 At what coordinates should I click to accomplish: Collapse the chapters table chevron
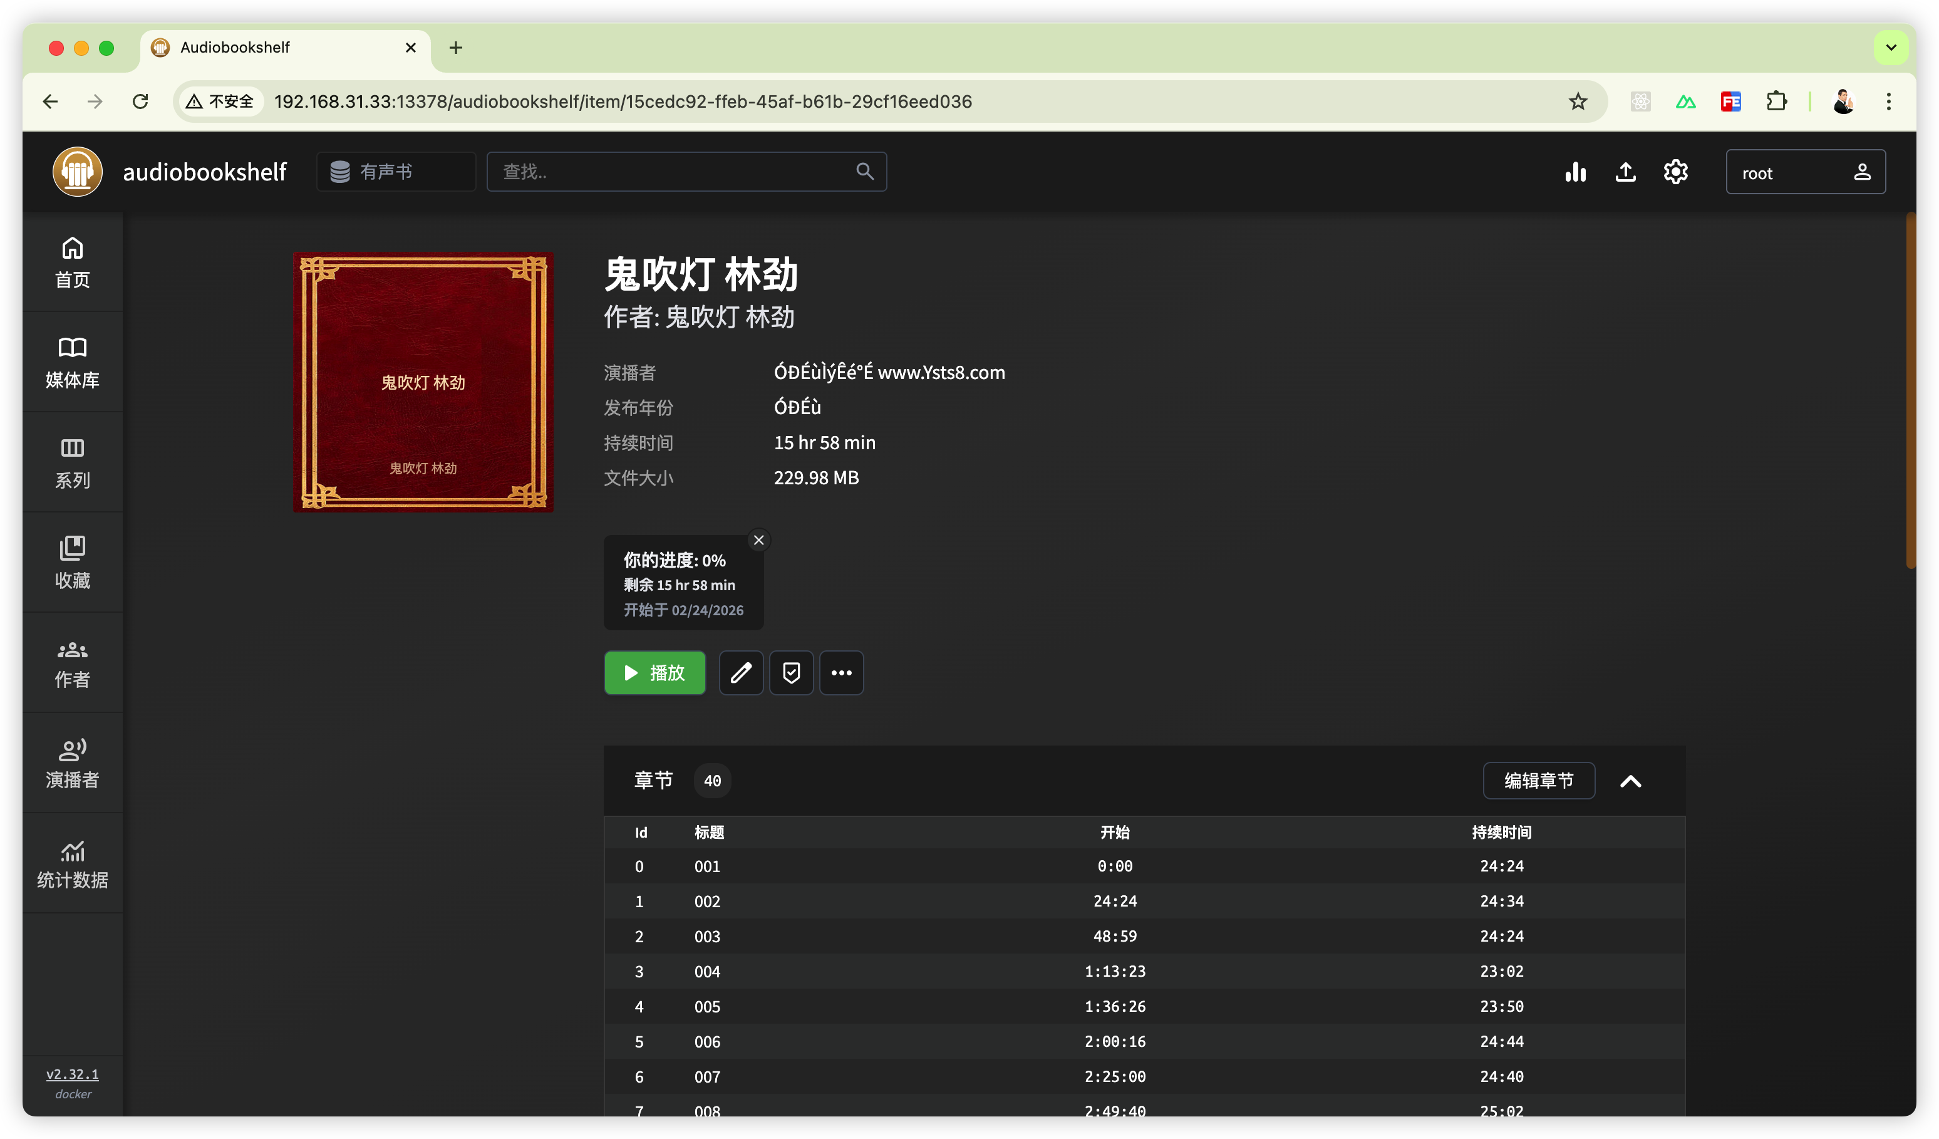pyautogui.click(x=1630, y=781)
